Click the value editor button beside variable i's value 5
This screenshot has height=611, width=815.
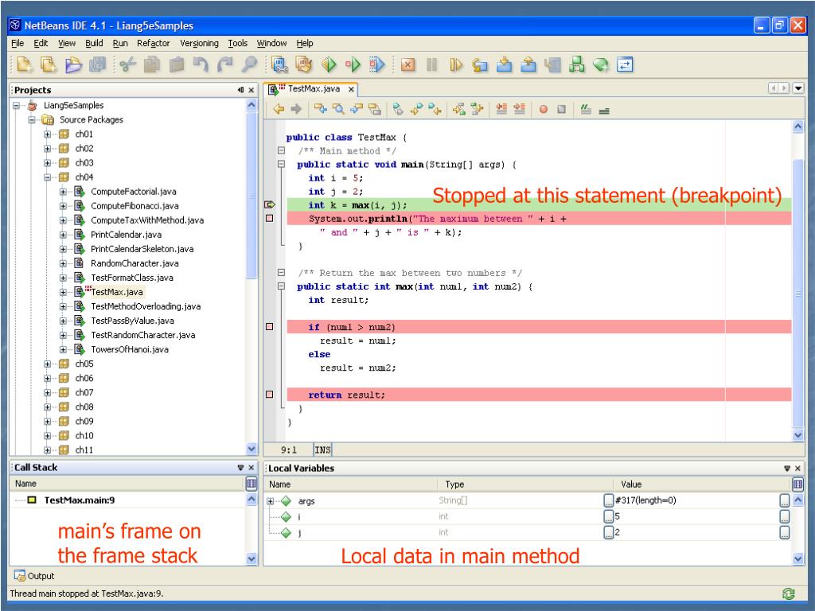(x=784, y=516)
